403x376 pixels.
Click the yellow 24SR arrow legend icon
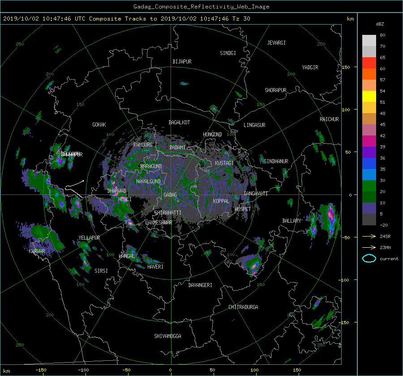pos(369,236)
